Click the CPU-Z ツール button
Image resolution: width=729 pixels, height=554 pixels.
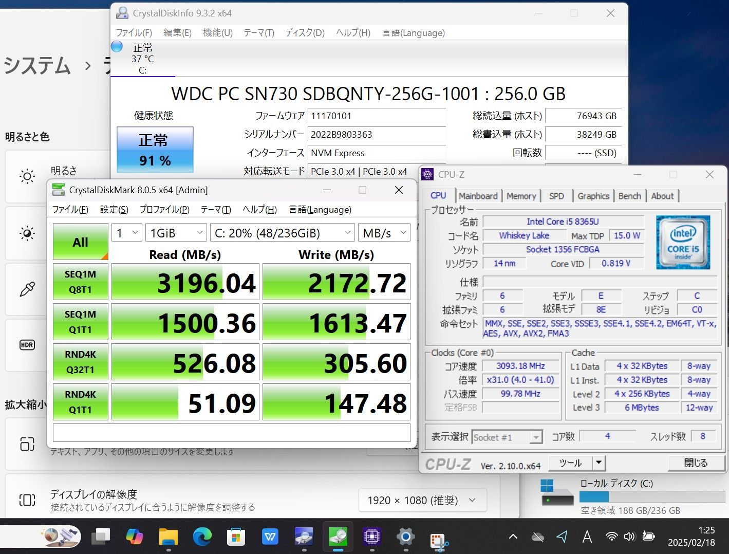click(x=570, y=463)
